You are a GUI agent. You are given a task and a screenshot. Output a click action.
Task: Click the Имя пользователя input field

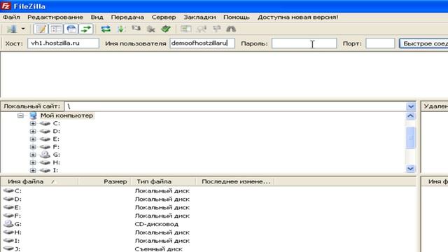tap(202, 43)
